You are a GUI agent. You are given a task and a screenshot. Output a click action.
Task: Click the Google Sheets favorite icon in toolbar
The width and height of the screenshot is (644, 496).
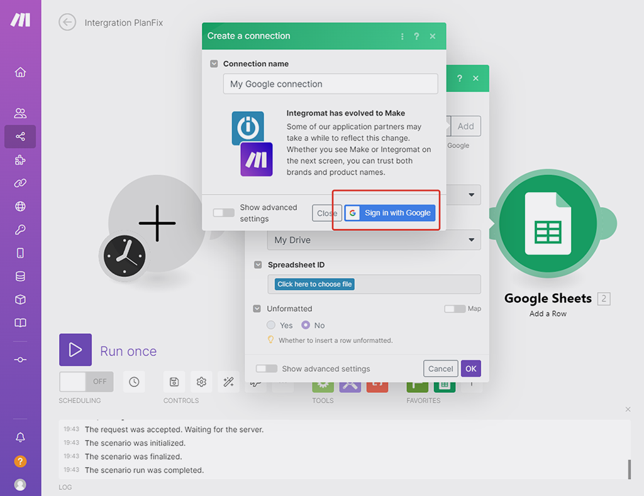tap(445, 386)
